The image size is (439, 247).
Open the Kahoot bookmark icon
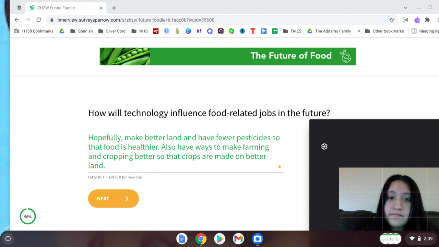(199, 31)
